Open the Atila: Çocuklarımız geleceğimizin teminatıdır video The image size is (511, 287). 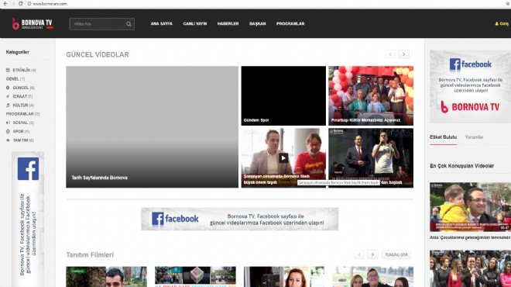tap(470, 207)
